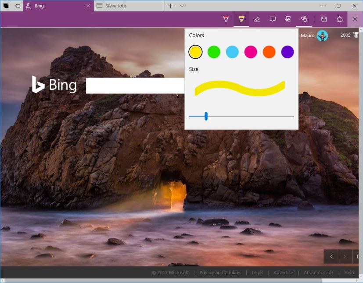
Task: Go to the previous background image
Action: point(331,256)
